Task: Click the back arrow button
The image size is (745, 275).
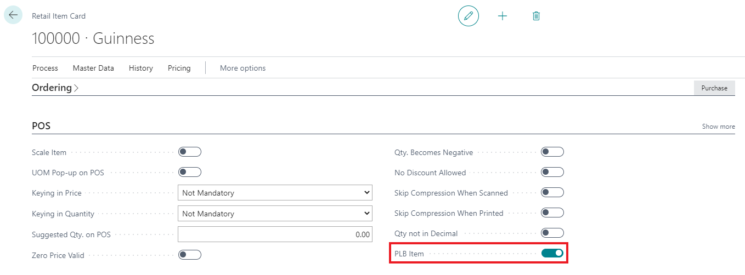Action: (13, 15)
